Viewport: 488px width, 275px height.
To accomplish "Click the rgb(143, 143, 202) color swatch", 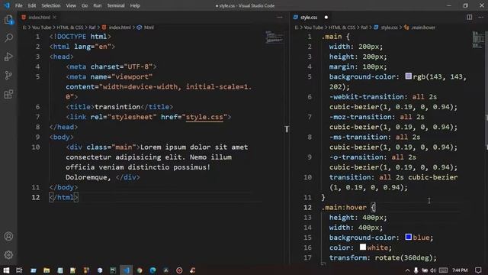I will point(409,76).
